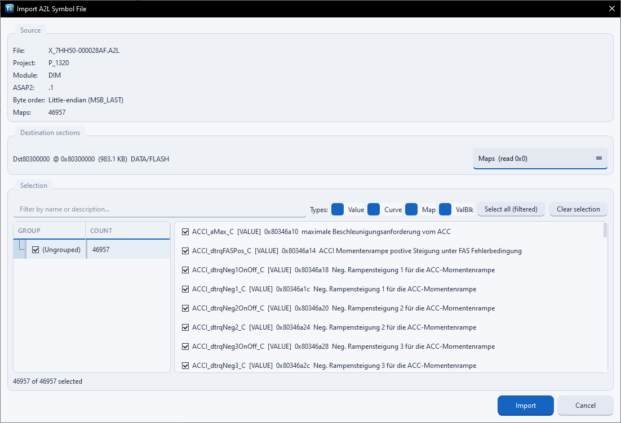Click description maximale Beschleunigungsanforderung vom ACC
The width and height of the screenshot is (621, 423).
click(x=376, y=232)
